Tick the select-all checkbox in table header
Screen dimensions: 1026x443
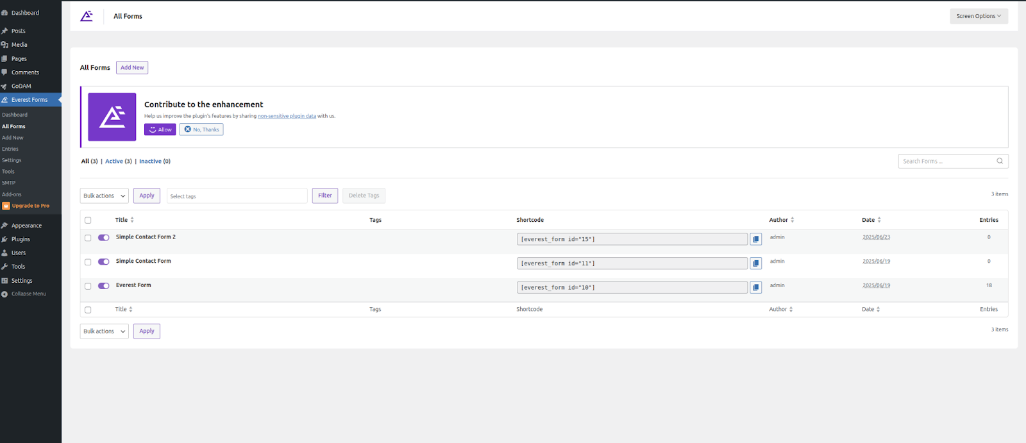[x=88, y=221]
